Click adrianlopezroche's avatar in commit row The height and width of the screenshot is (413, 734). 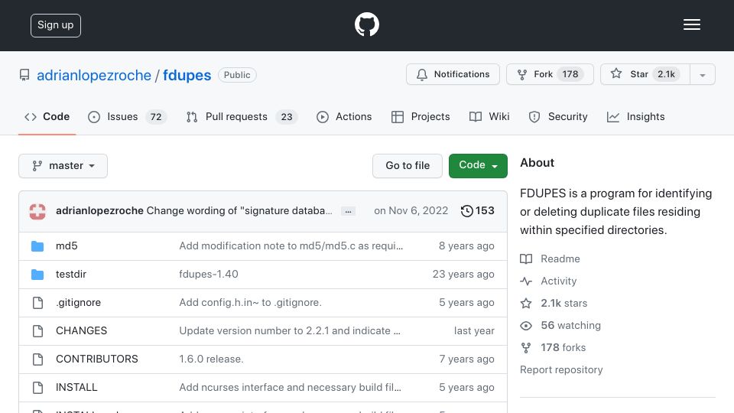(37, 211)
